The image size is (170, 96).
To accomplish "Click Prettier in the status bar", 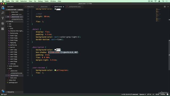I will click(x=163, y=94).
